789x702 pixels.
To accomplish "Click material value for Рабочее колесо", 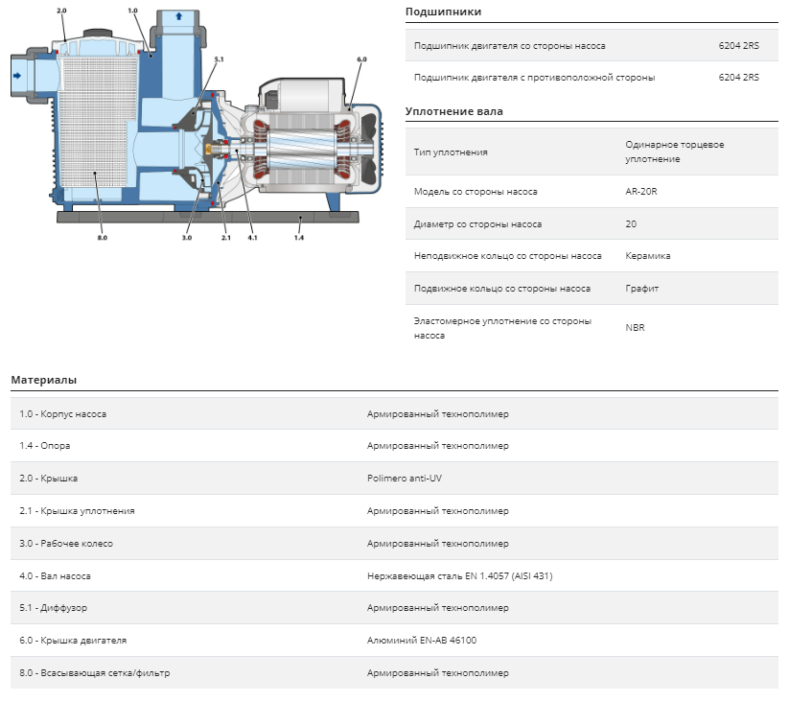I will (437, 544).
